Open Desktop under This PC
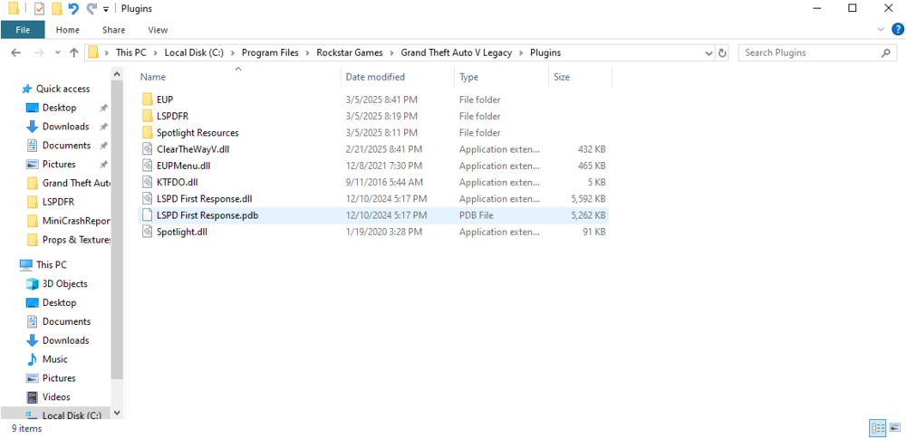The width and height of the screenshot is (906, 438). 59,302
